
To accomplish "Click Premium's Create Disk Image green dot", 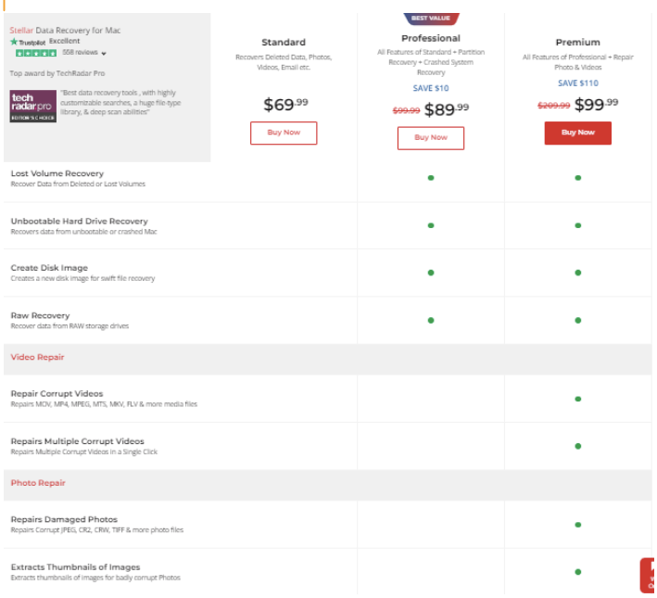I will [577, 273].
